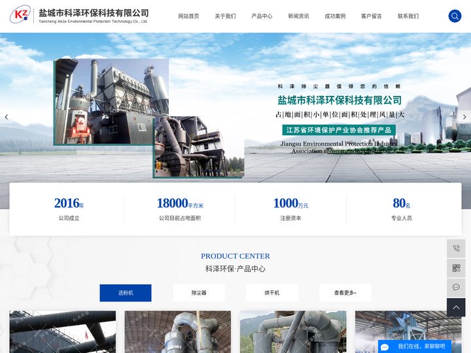
Task: Click the smaller cyclone equipment banner photo
Action: 199,147
